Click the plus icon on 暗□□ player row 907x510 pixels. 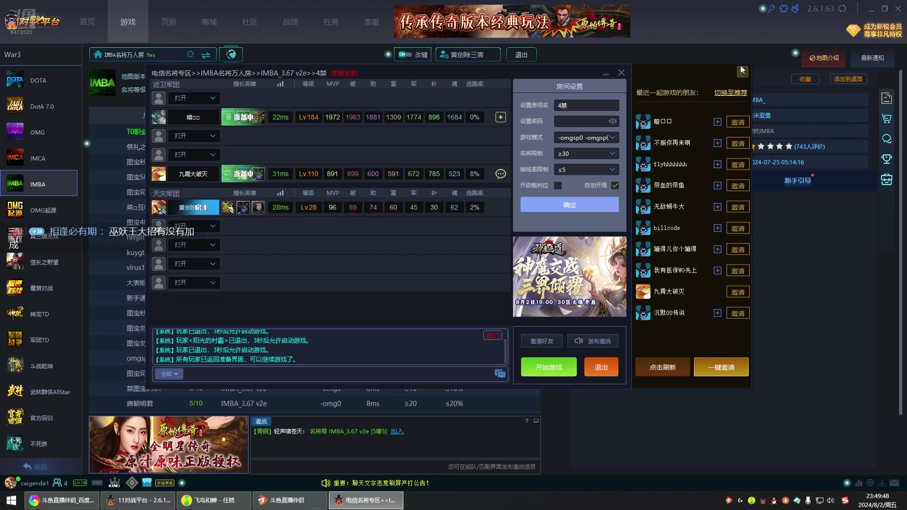click(500, 117)
